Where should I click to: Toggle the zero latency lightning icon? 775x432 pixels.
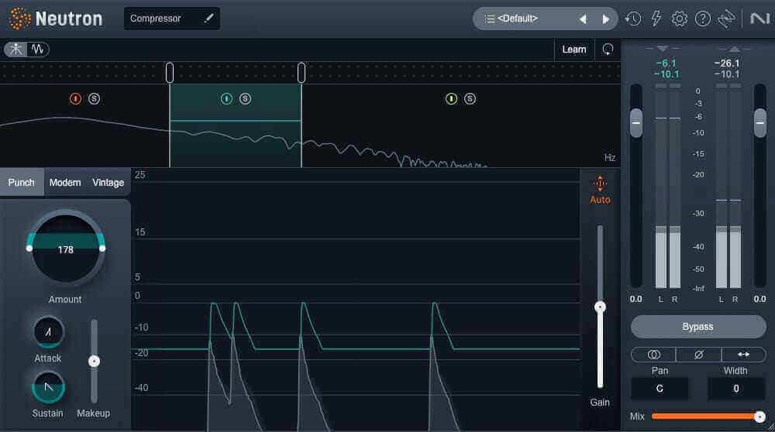(656, 19)
